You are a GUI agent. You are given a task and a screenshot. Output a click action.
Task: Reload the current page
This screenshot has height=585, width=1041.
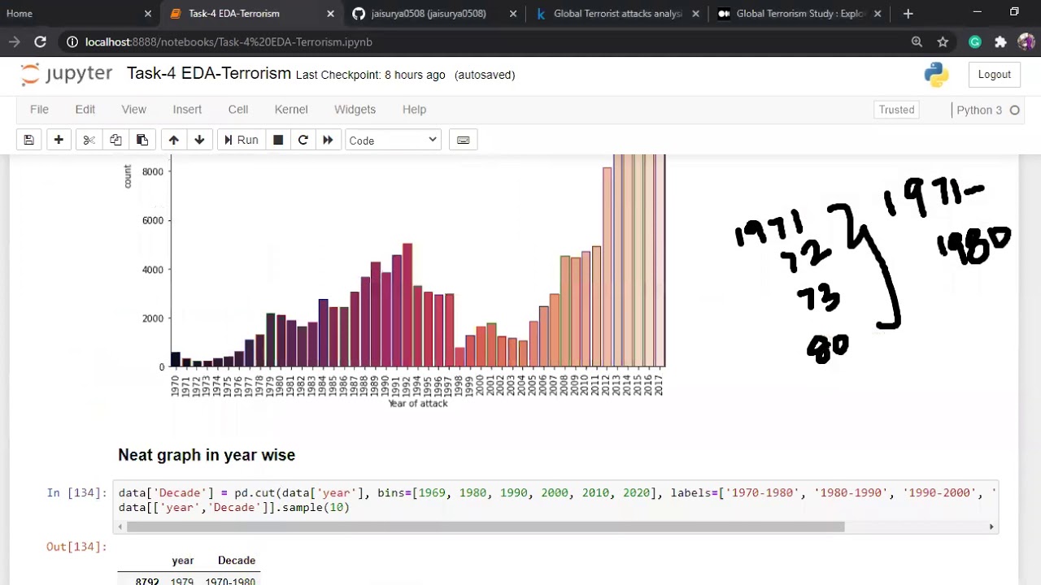tap(40, 41)
